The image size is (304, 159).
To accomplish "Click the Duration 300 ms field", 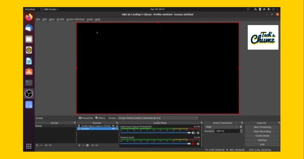I will [227, 131].
